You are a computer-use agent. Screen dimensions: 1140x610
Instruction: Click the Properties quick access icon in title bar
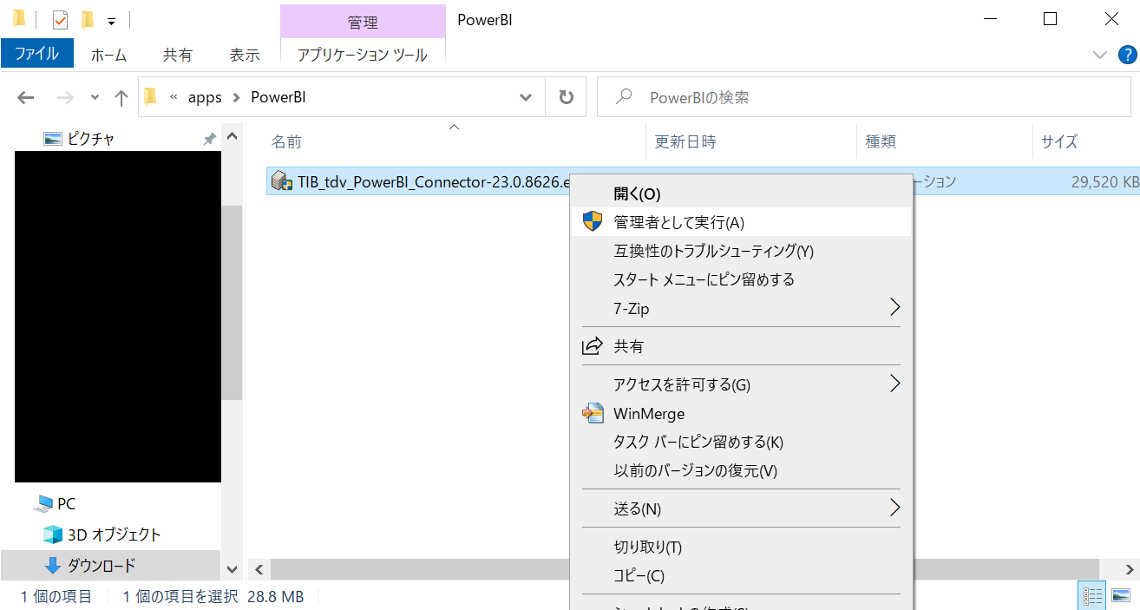pos(60,19)
